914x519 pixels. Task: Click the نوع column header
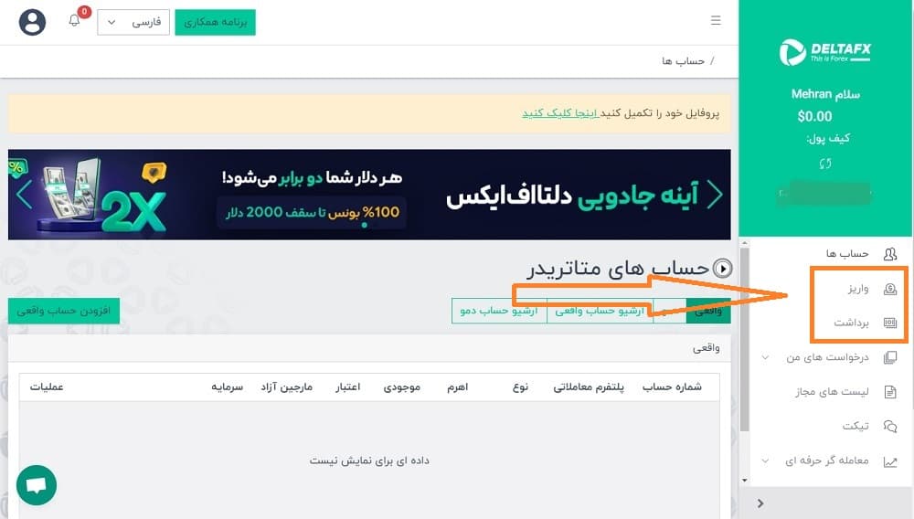tap(520, 387)
